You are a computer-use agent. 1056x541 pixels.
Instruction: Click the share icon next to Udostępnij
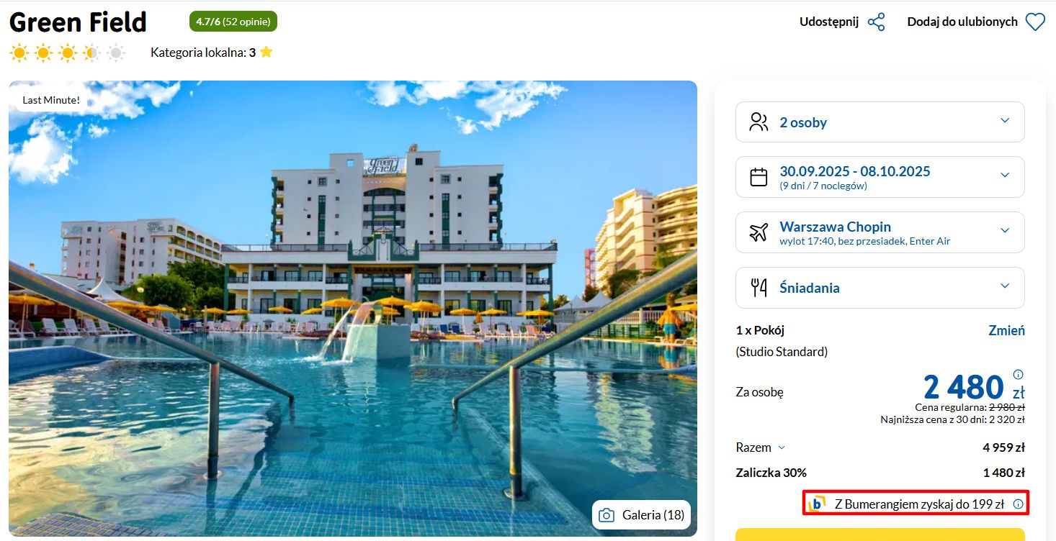click(876, 22)
